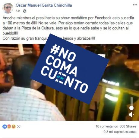Click the #NoComaCuento blue overlay badge

[x=70, y=69]
